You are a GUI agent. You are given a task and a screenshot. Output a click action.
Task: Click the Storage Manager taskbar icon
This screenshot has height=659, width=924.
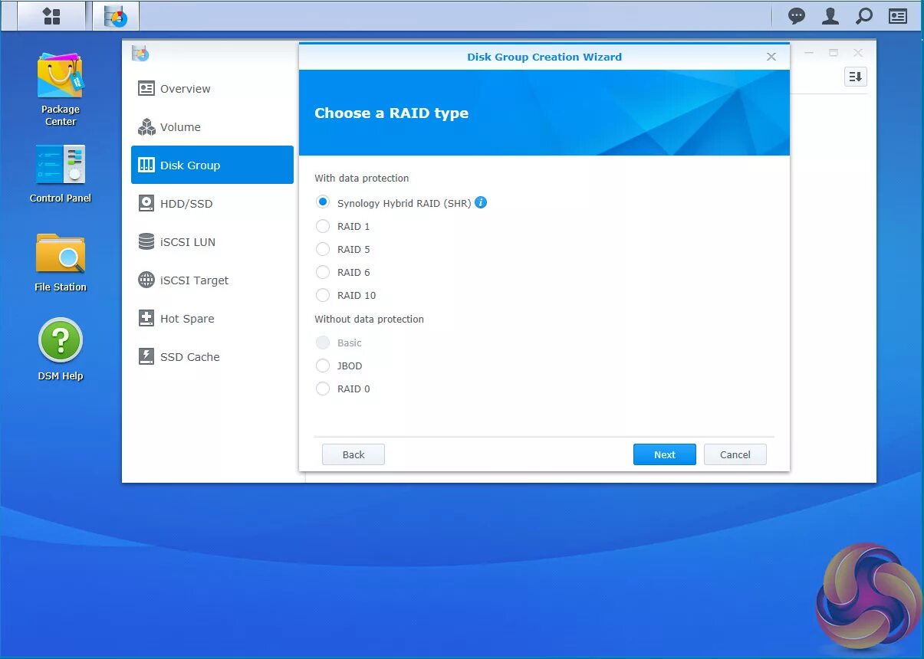click(116, 16)
